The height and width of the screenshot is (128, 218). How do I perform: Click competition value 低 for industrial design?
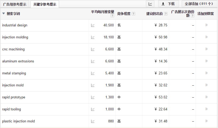[119, 25]
